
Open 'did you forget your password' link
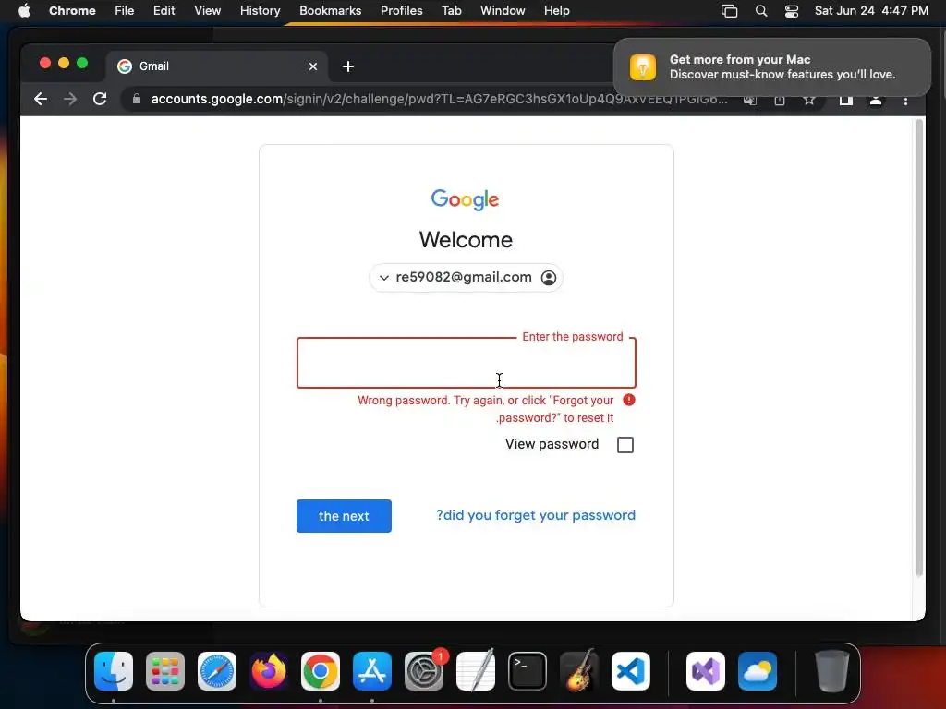[536, 515]
